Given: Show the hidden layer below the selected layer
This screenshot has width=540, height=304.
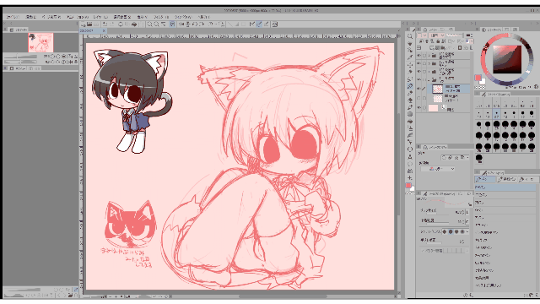Looking at the screenshot, I should (x=419, y=99).
